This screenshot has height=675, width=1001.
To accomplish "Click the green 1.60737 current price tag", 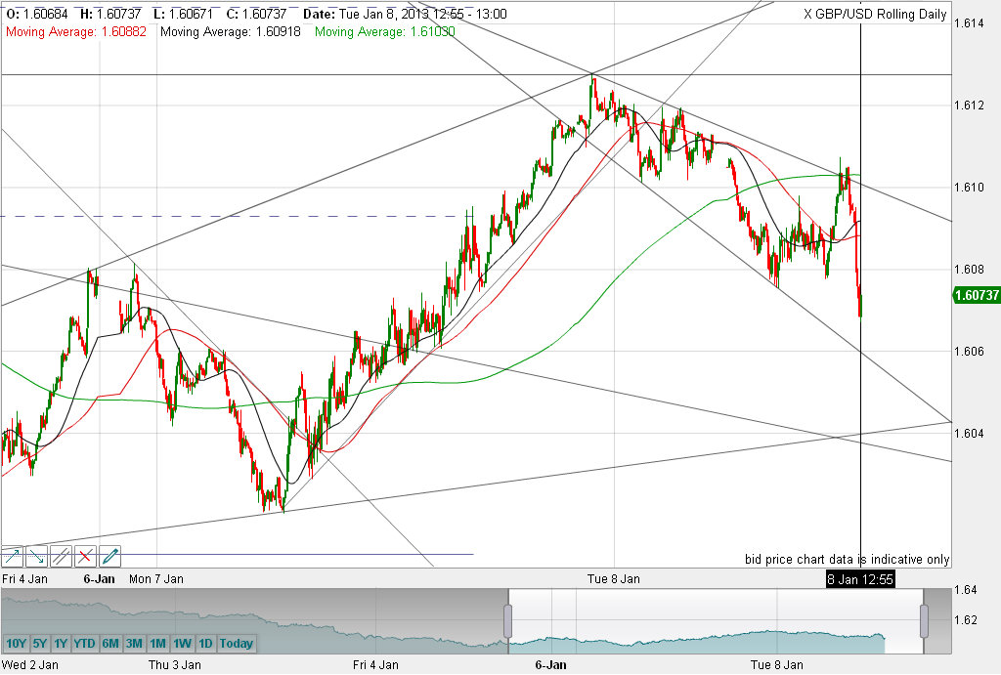I will tap(977, 295).
